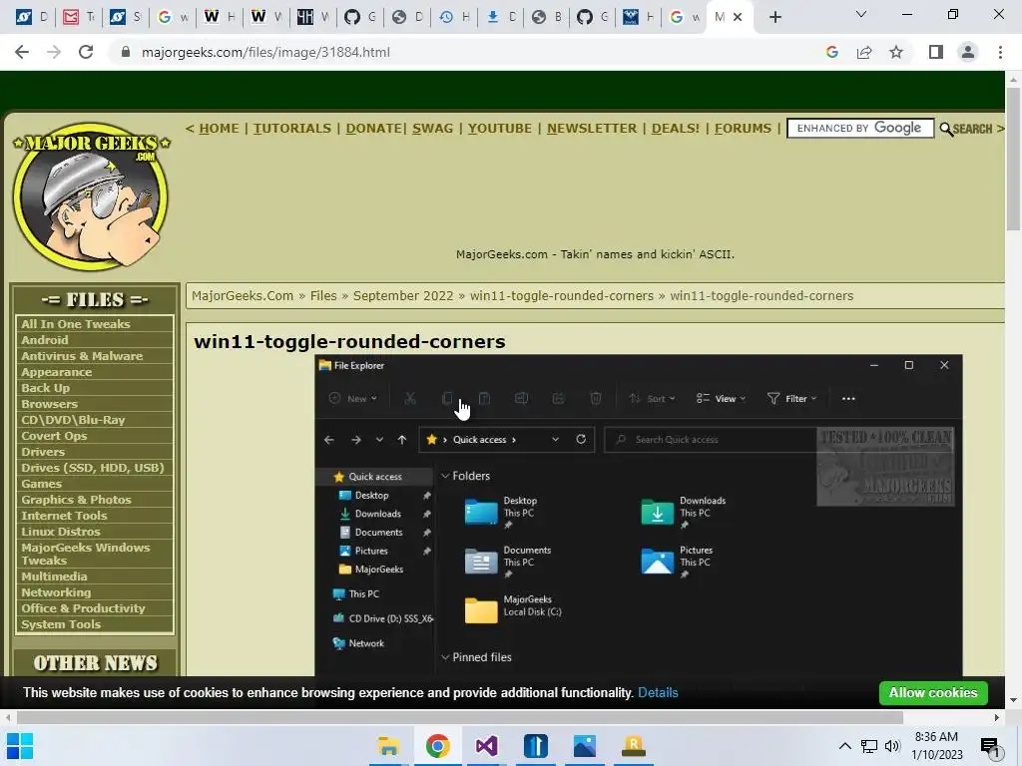Close the active MajorGeeks tab
The height and width of the screenshot is (766, 1022).
click(738, 17)
